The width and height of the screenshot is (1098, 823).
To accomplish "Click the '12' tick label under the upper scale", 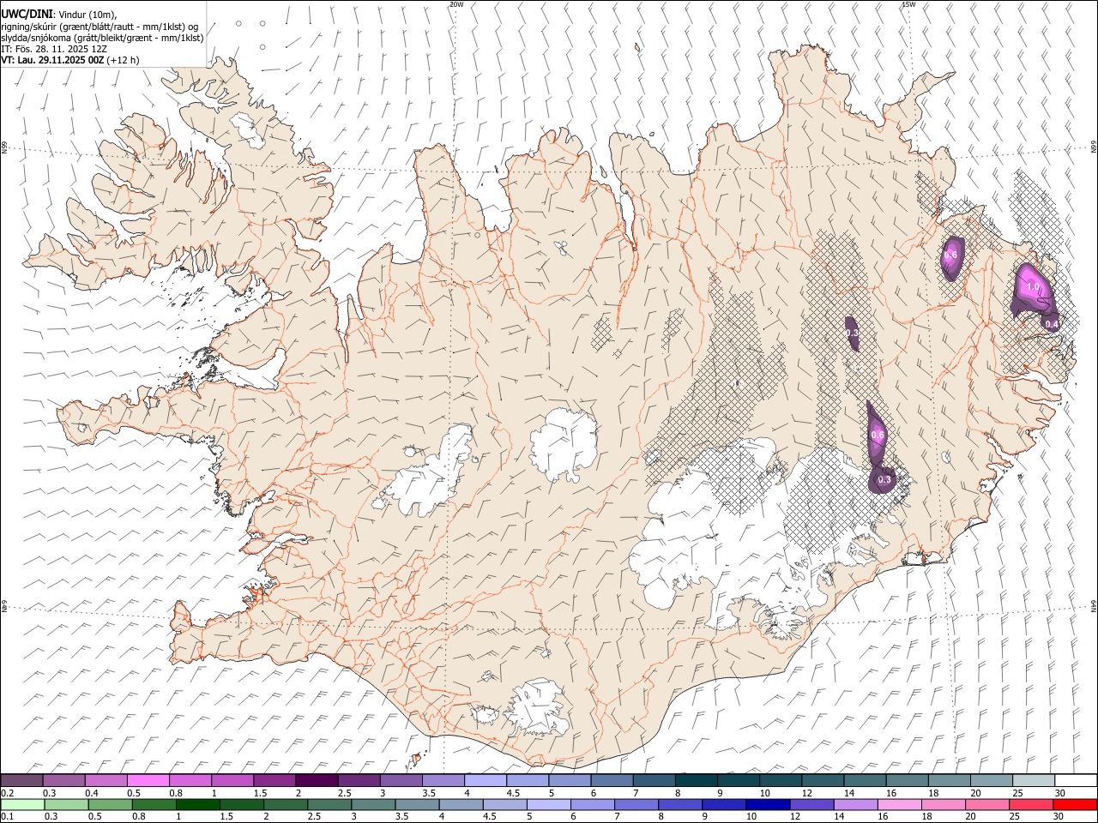I will tap(806, 792).
